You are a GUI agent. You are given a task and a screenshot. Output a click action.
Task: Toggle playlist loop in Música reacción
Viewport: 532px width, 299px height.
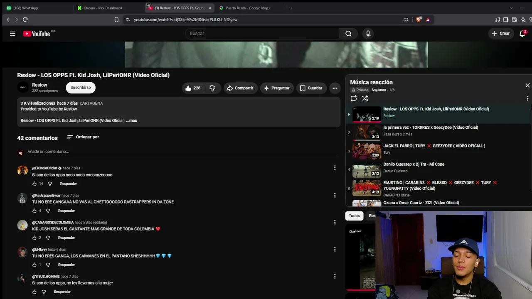click(354, 98)
